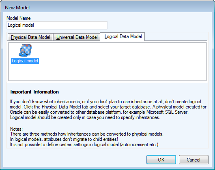Click the line "Click the Physical Data Model tab and select"
The width and height of the screenshot is (215, 170).
tap(108, 107)
